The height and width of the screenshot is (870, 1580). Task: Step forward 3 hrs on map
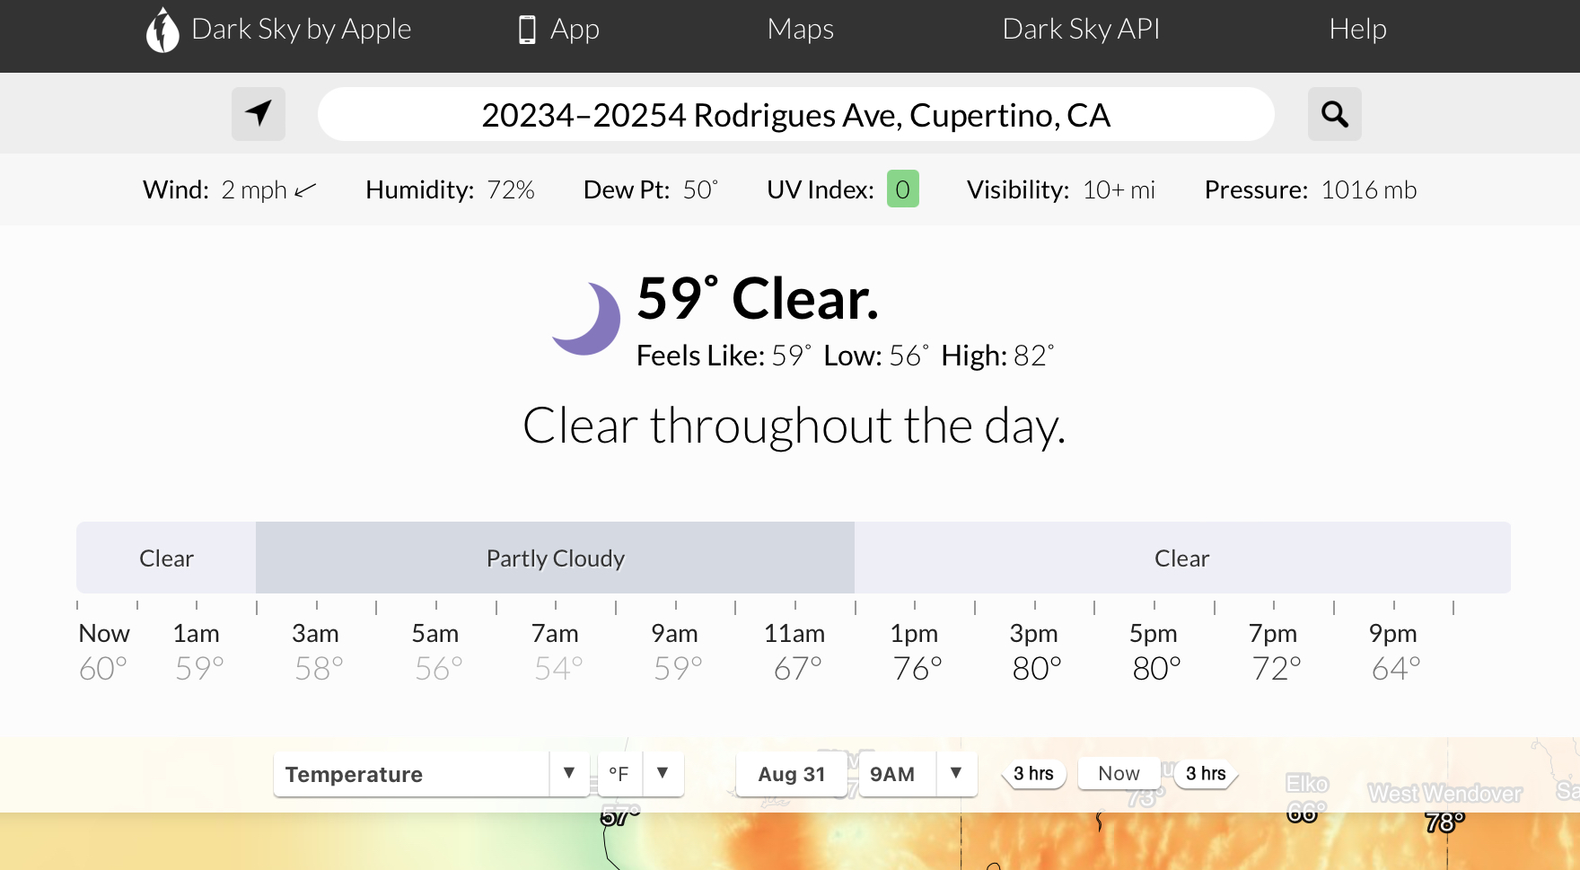pyautogui.click(x=1206, y=773)
